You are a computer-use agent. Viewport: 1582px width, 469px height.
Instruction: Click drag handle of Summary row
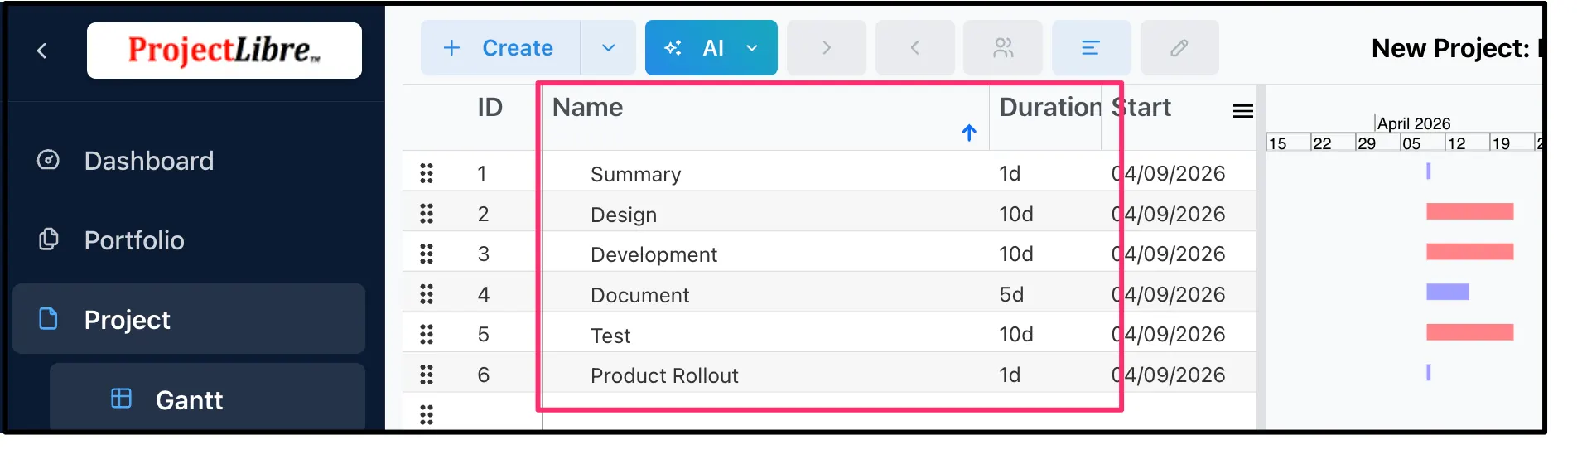coord(427,173)
